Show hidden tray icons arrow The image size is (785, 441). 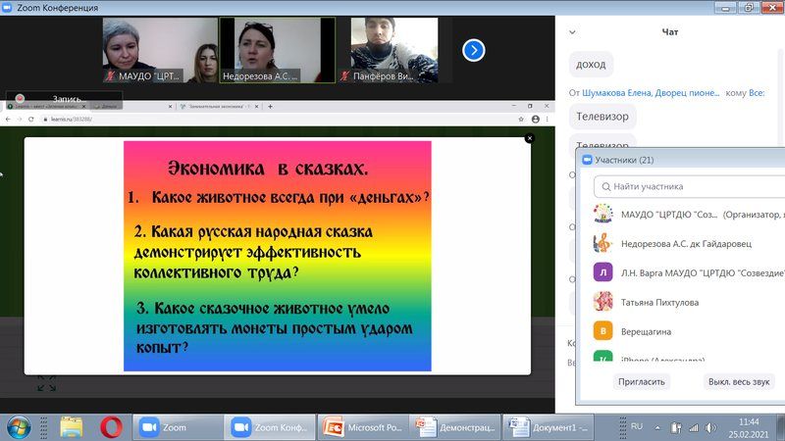tap(657, 428)
